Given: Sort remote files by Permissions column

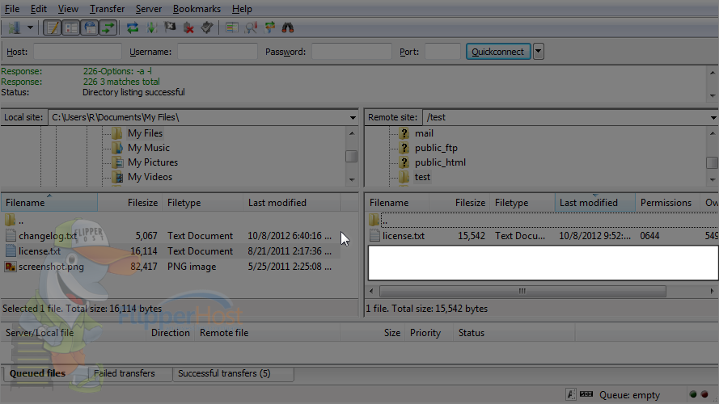Looking at the screenshot, I should (x=667, y=203).
